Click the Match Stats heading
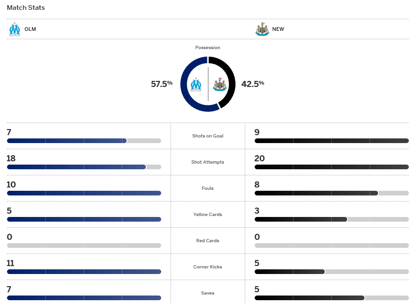This screenshot has width=414, height=303. (x=26, y=8)
